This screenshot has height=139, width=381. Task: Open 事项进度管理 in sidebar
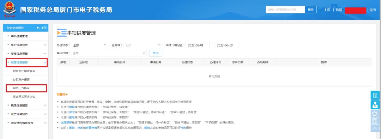point(19,36)
